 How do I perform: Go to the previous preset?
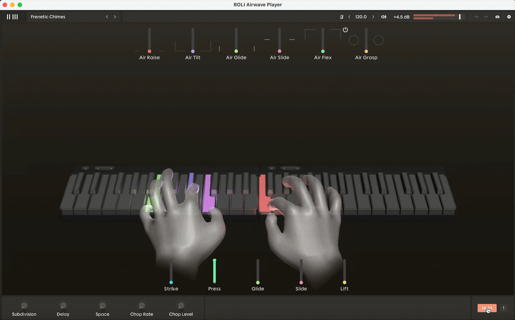[x=107, y=17]
